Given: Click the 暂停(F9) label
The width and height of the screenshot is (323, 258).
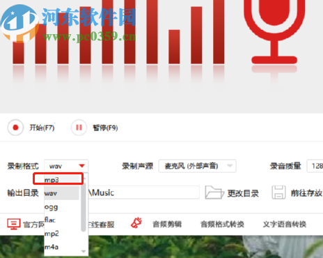Looking at the screenshot, I should [x=105, y=128].
